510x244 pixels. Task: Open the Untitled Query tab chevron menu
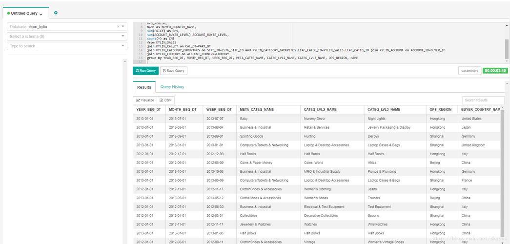pos(41,14)
